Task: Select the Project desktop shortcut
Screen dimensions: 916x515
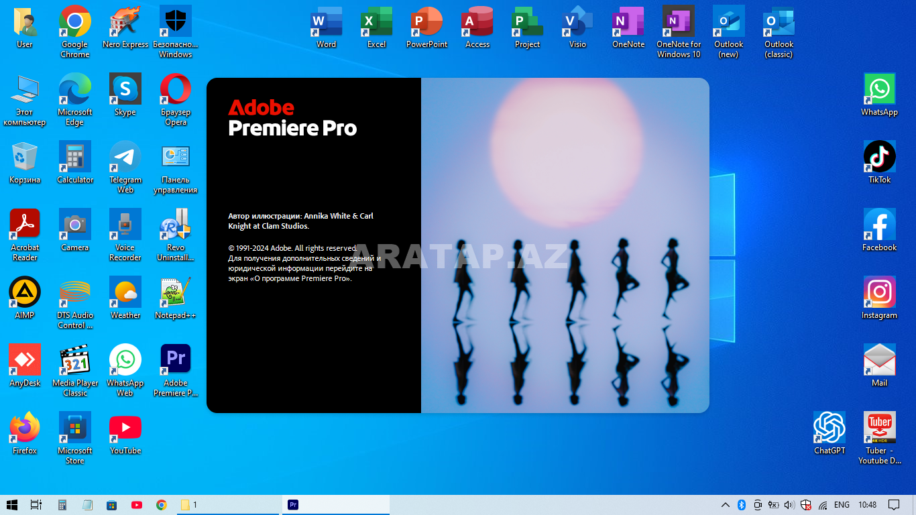Action: [x=528, y=27]
